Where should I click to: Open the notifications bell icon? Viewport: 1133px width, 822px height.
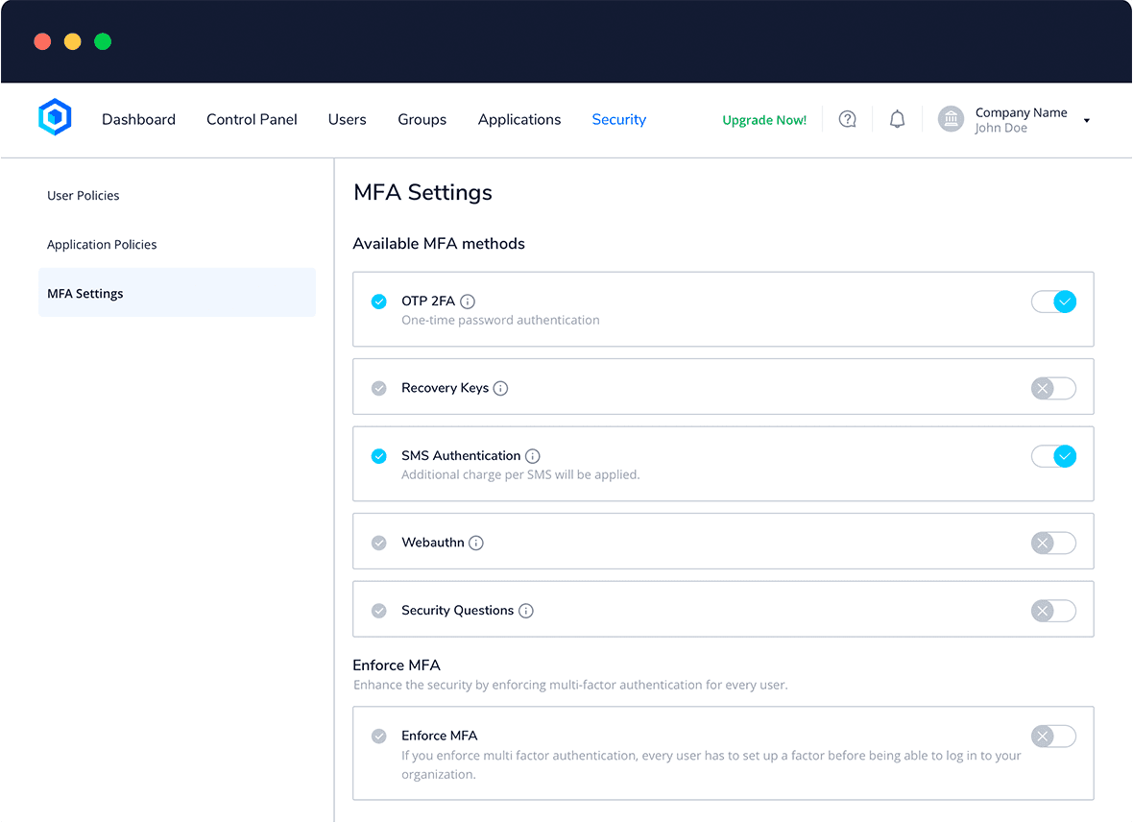(x=897, y=119)
